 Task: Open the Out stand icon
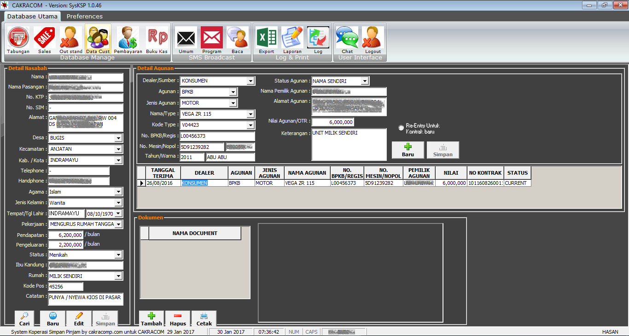[71, 39]
